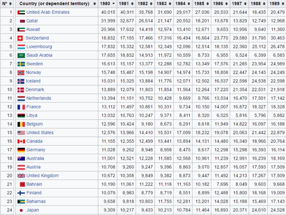Go to the Saudi Arabia link

(x=39, y=55)
